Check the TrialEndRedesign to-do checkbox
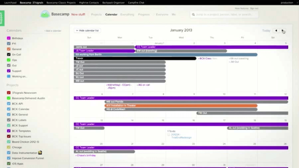 [x=169, y=134]
